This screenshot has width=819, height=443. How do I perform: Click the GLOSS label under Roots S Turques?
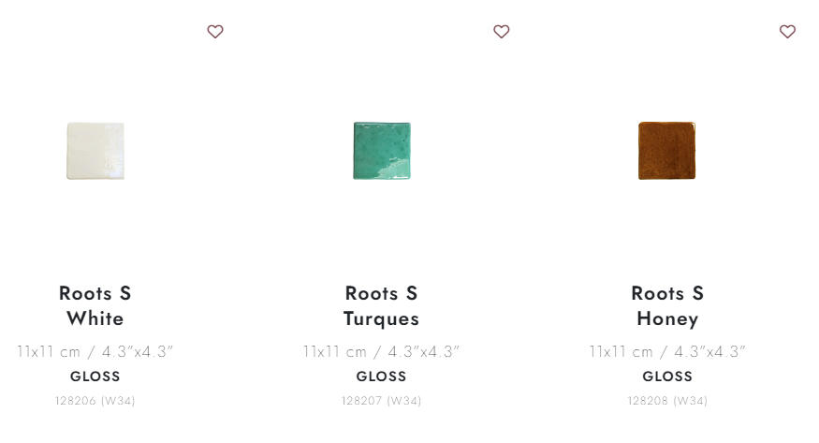click(381, 377)
